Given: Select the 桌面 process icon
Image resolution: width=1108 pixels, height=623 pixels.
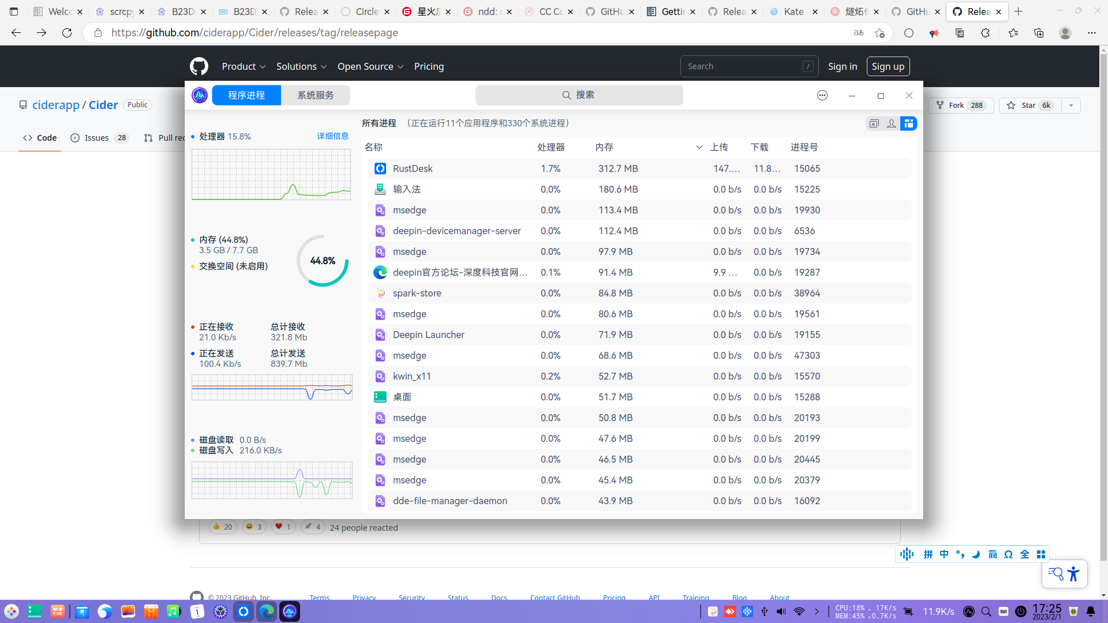Looking at the screenshot, I should pos(380,397).
